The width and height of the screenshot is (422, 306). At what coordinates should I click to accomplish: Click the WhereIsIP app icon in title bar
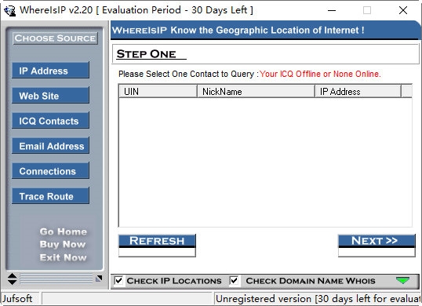coord(10,10)
